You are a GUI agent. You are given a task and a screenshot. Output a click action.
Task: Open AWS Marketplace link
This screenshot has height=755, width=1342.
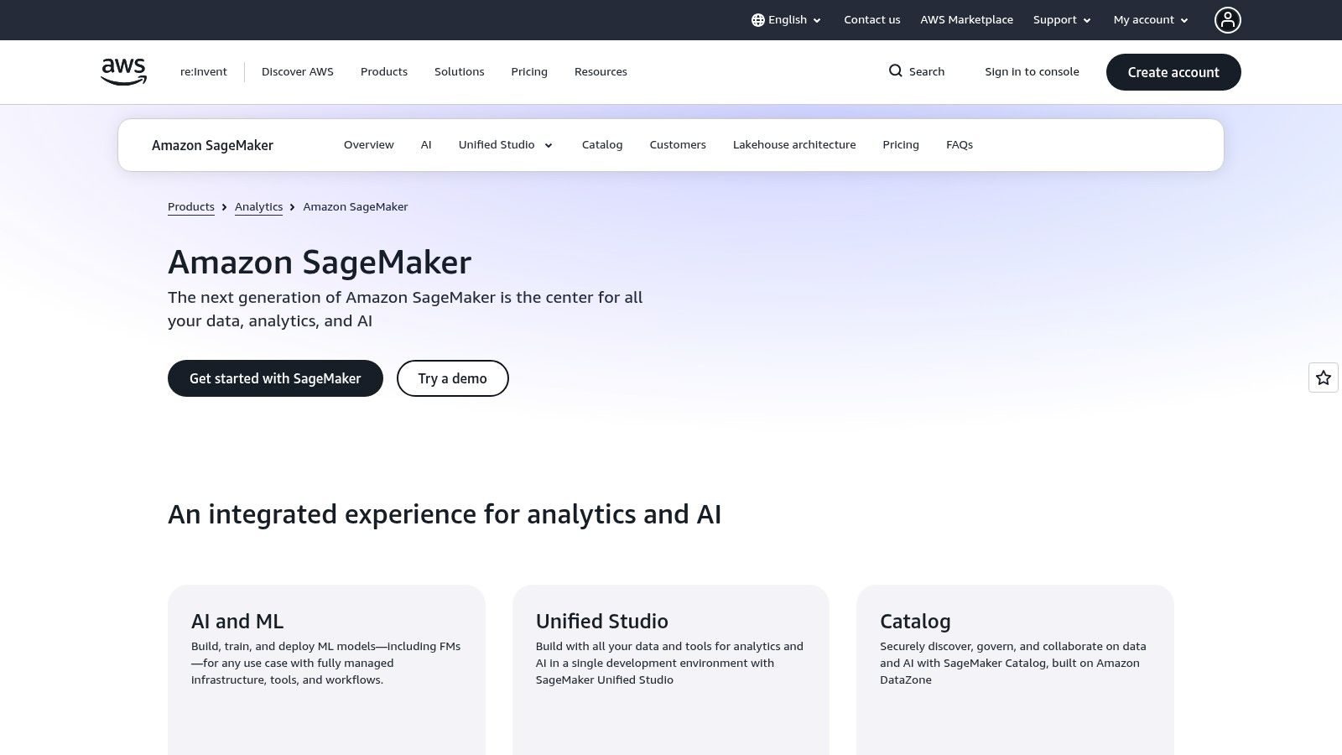click(967, 20)
